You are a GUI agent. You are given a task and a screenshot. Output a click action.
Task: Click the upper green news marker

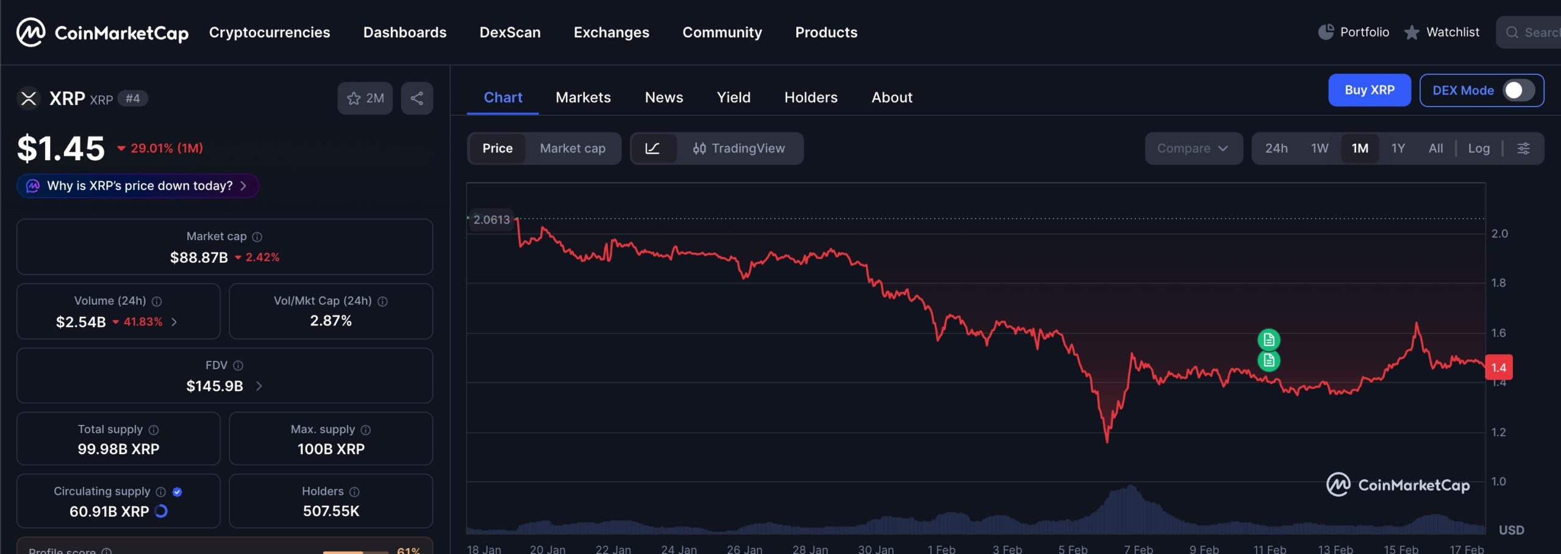1269,339
